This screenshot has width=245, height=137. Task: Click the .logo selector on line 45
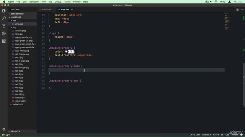[52, 33]
